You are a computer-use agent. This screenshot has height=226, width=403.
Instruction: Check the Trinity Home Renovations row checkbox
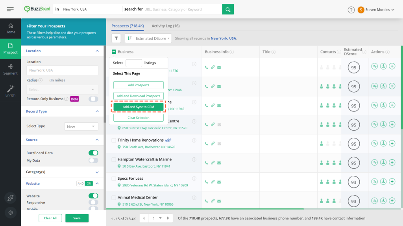[x=114, y=140]
